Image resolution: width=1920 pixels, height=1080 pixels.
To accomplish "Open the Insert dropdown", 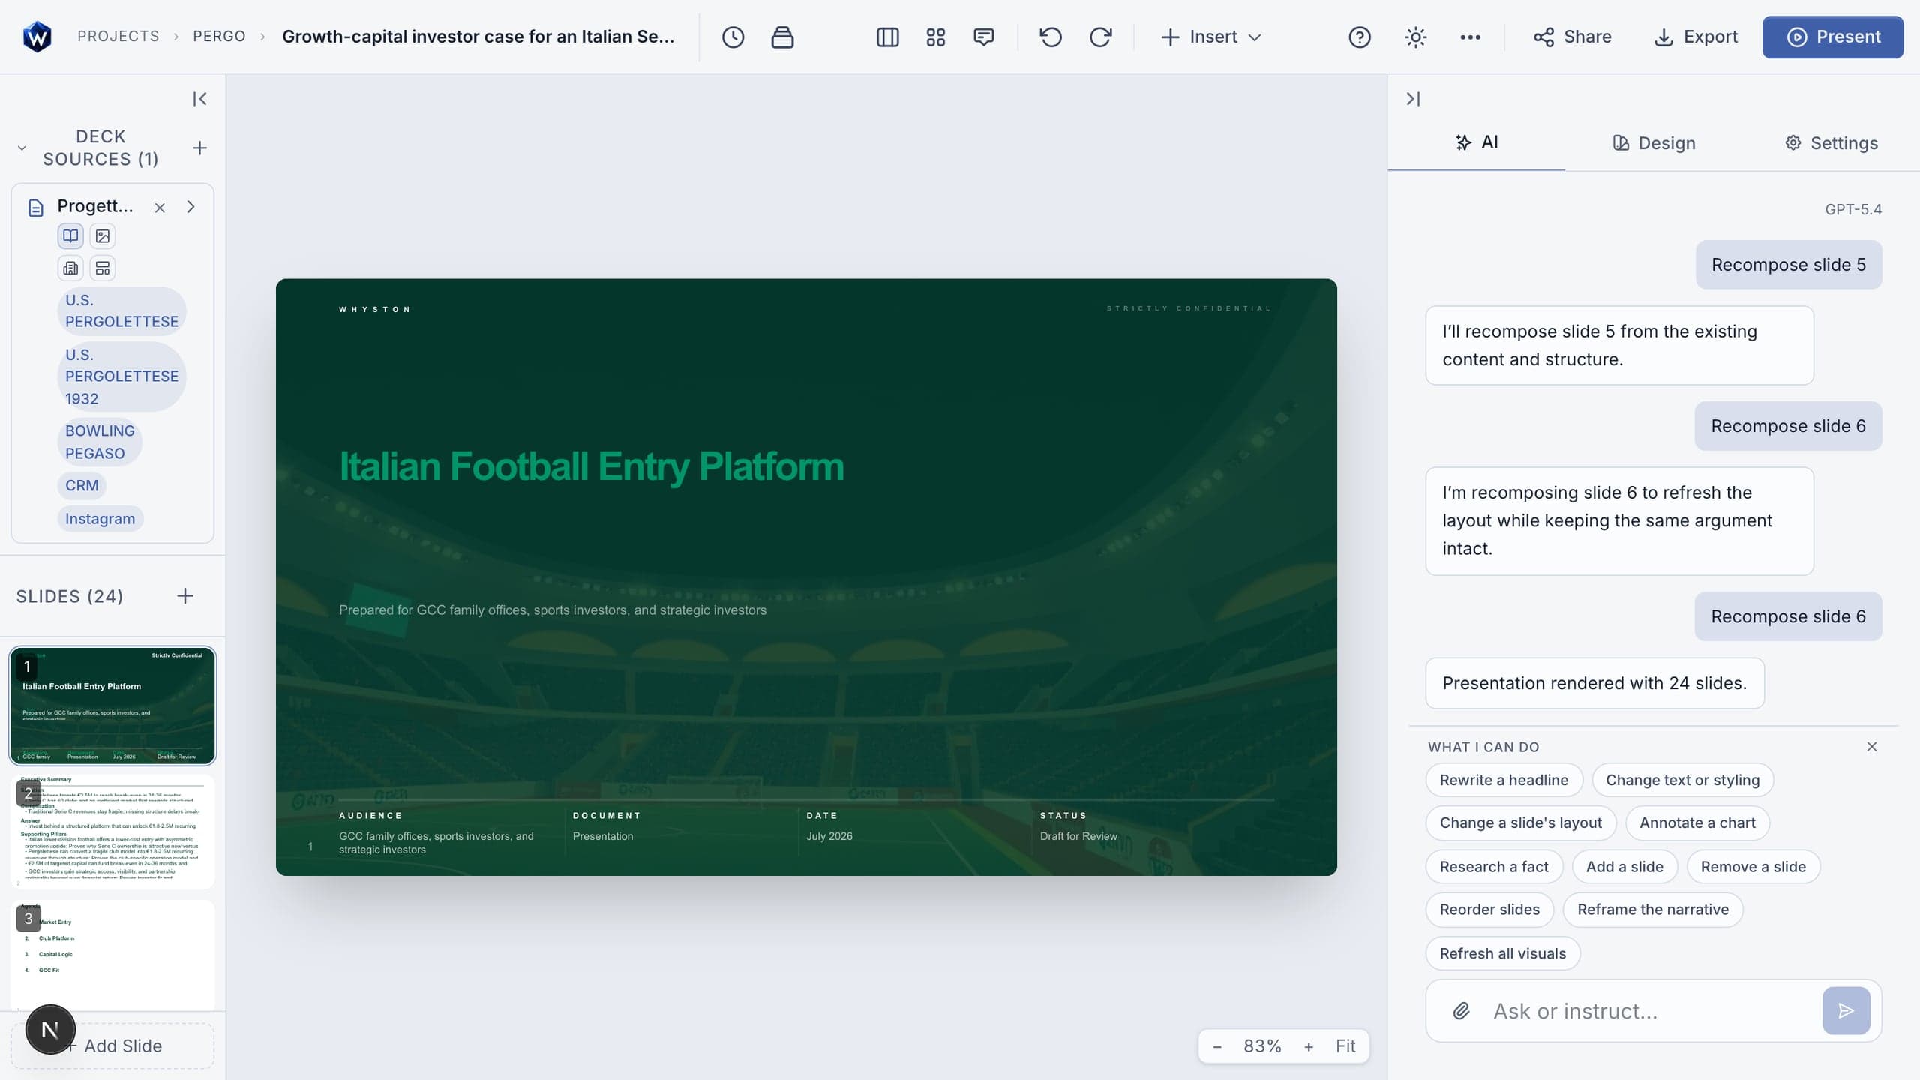I will [x=1211, y=37].
